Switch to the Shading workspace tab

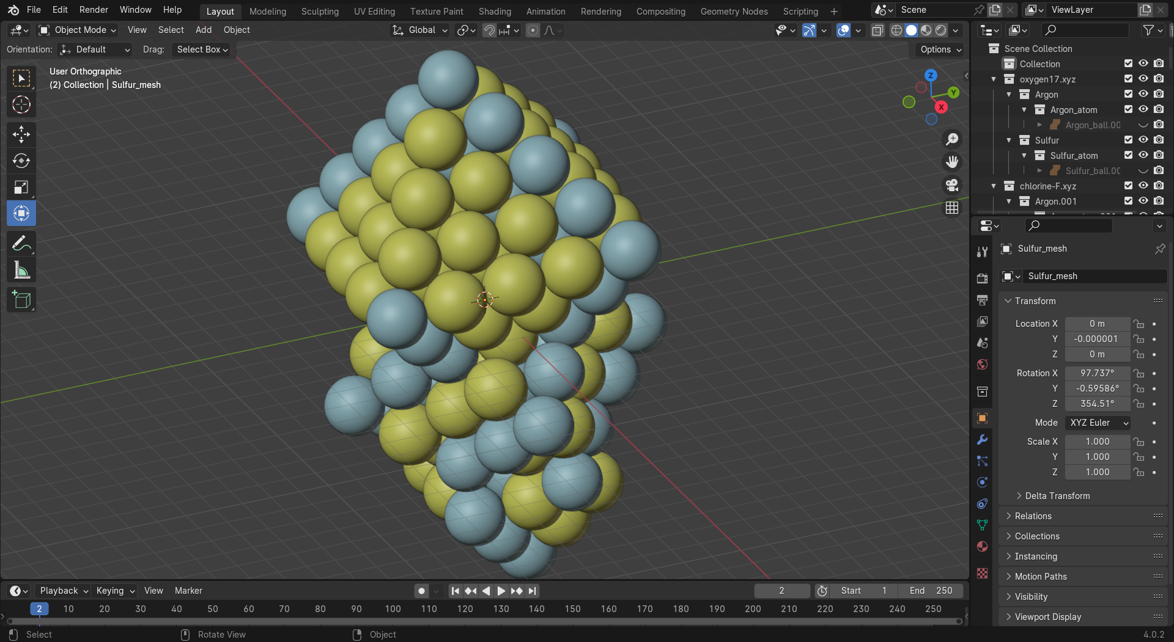click(x=494, y=11)
